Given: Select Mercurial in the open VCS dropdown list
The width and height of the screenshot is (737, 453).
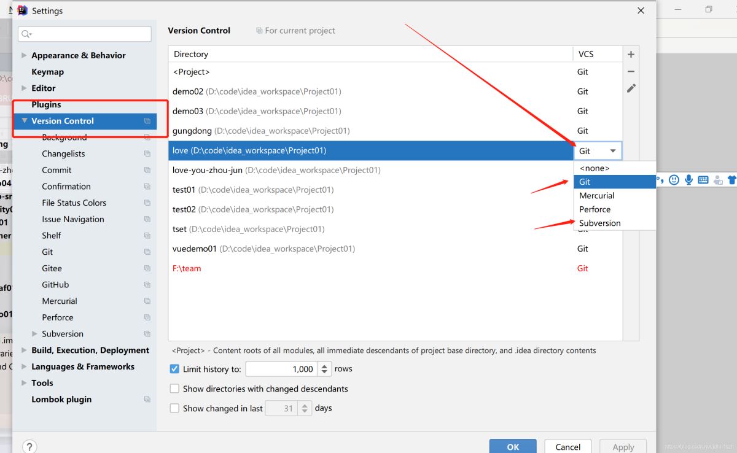Looking at the screenshot, I should click(x=615, y=196).
